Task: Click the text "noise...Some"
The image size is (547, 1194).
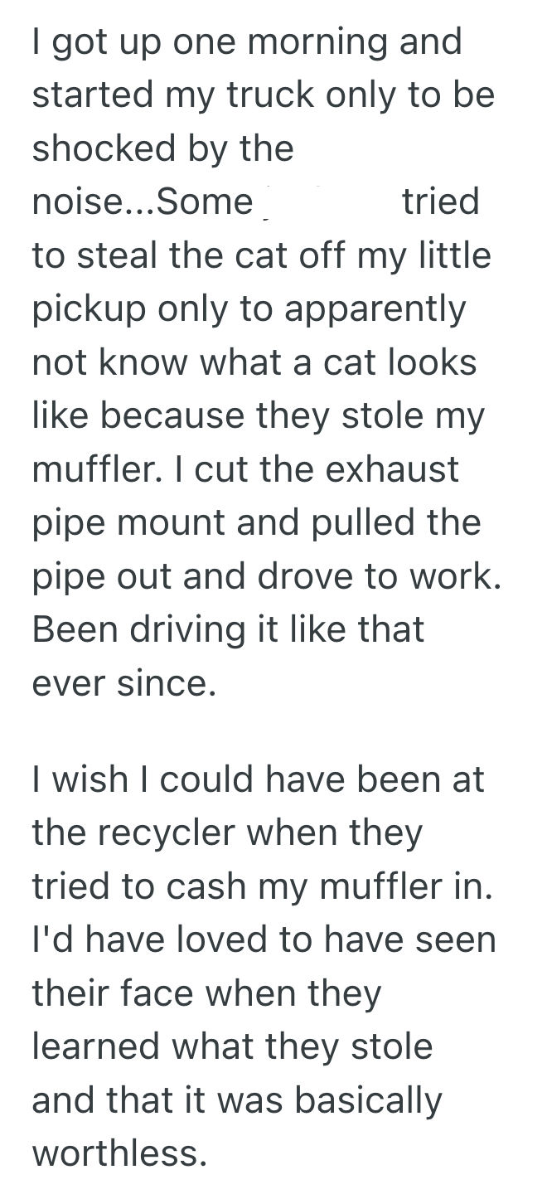Action: click(x=142, y=202)
